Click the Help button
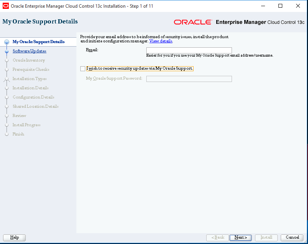Image resolution: width=308 pixels, height=244 pixels. [x=14, y=237]
